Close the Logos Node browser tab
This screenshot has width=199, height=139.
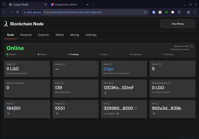[46, 5]
